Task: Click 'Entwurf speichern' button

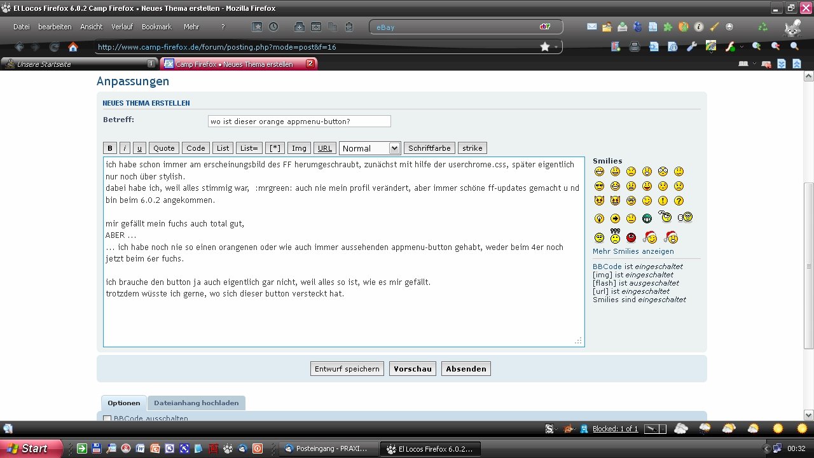Action: pyautogui.click(x=347, y=369)
